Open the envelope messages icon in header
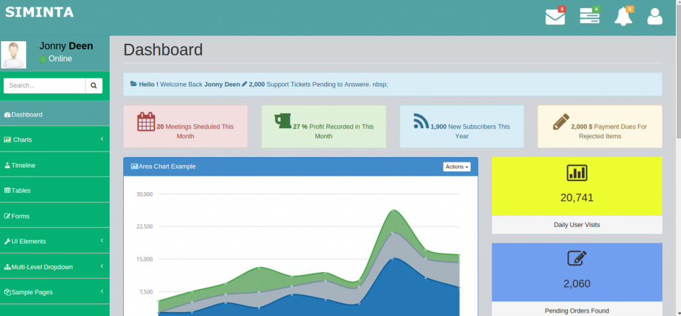The width and height of the screenshot is (681, 316). tap(555, 17)
